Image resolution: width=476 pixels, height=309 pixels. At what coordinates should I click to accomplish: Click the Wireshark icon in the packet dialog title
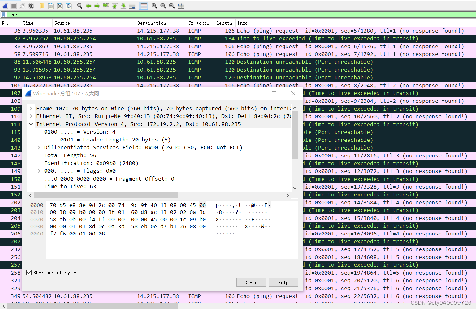(x=28, y=93)
